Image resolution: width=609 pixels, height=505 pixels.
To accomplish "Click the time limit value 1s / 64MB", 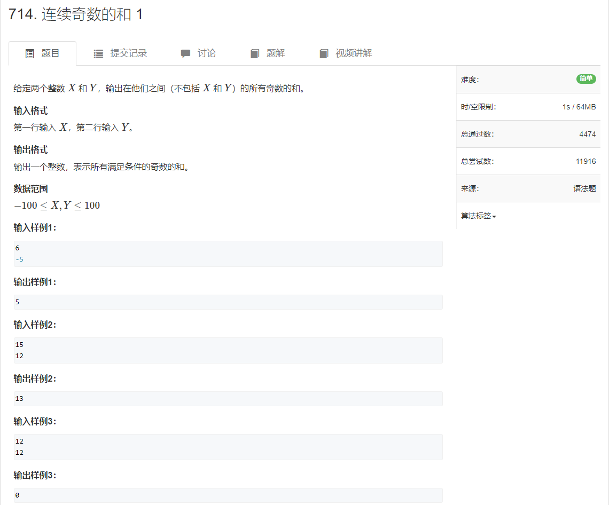I will tap(579, 107).
